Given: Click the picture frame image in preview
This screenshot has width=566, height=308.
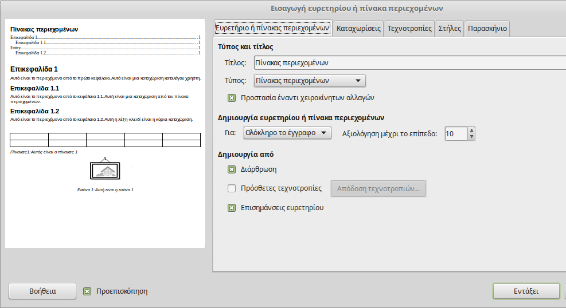Looking at the screenshot, I should (x=105, y=170).
